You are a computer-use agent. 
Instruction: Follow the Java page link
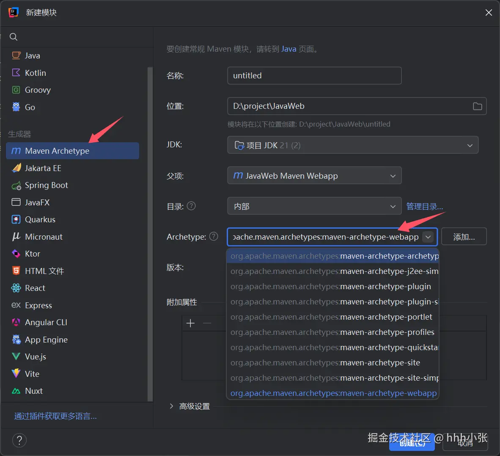click(x=288, y=49)
